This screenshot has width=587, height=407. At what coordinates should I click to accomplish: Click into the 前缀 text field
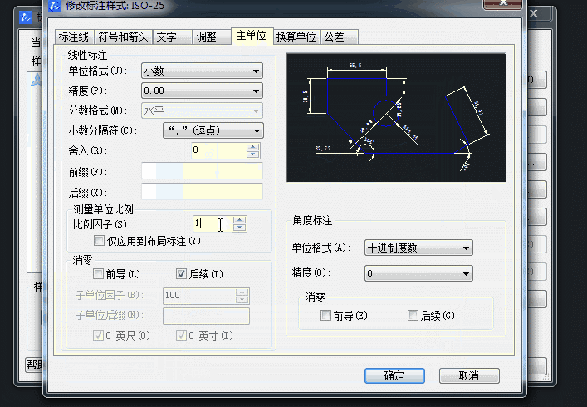click(202, 171)
